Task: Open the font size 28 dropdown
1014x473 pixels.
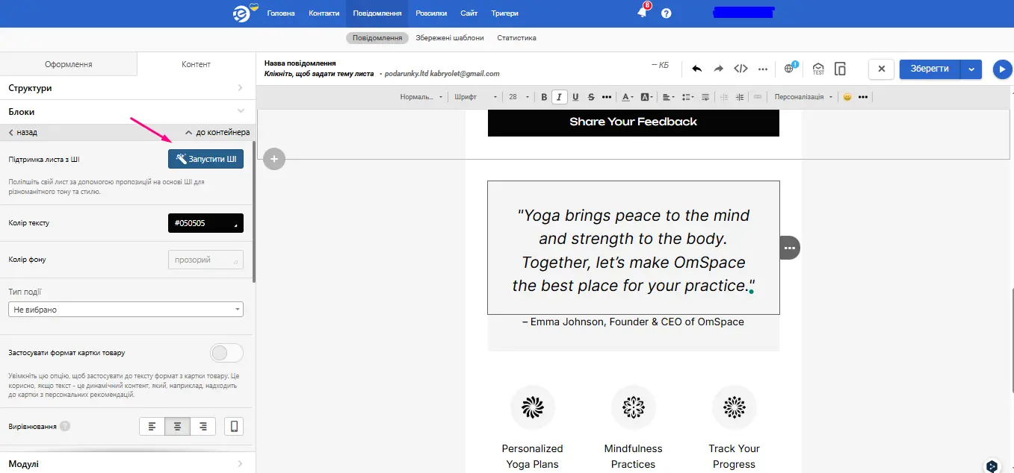Action: coord(519,97)
